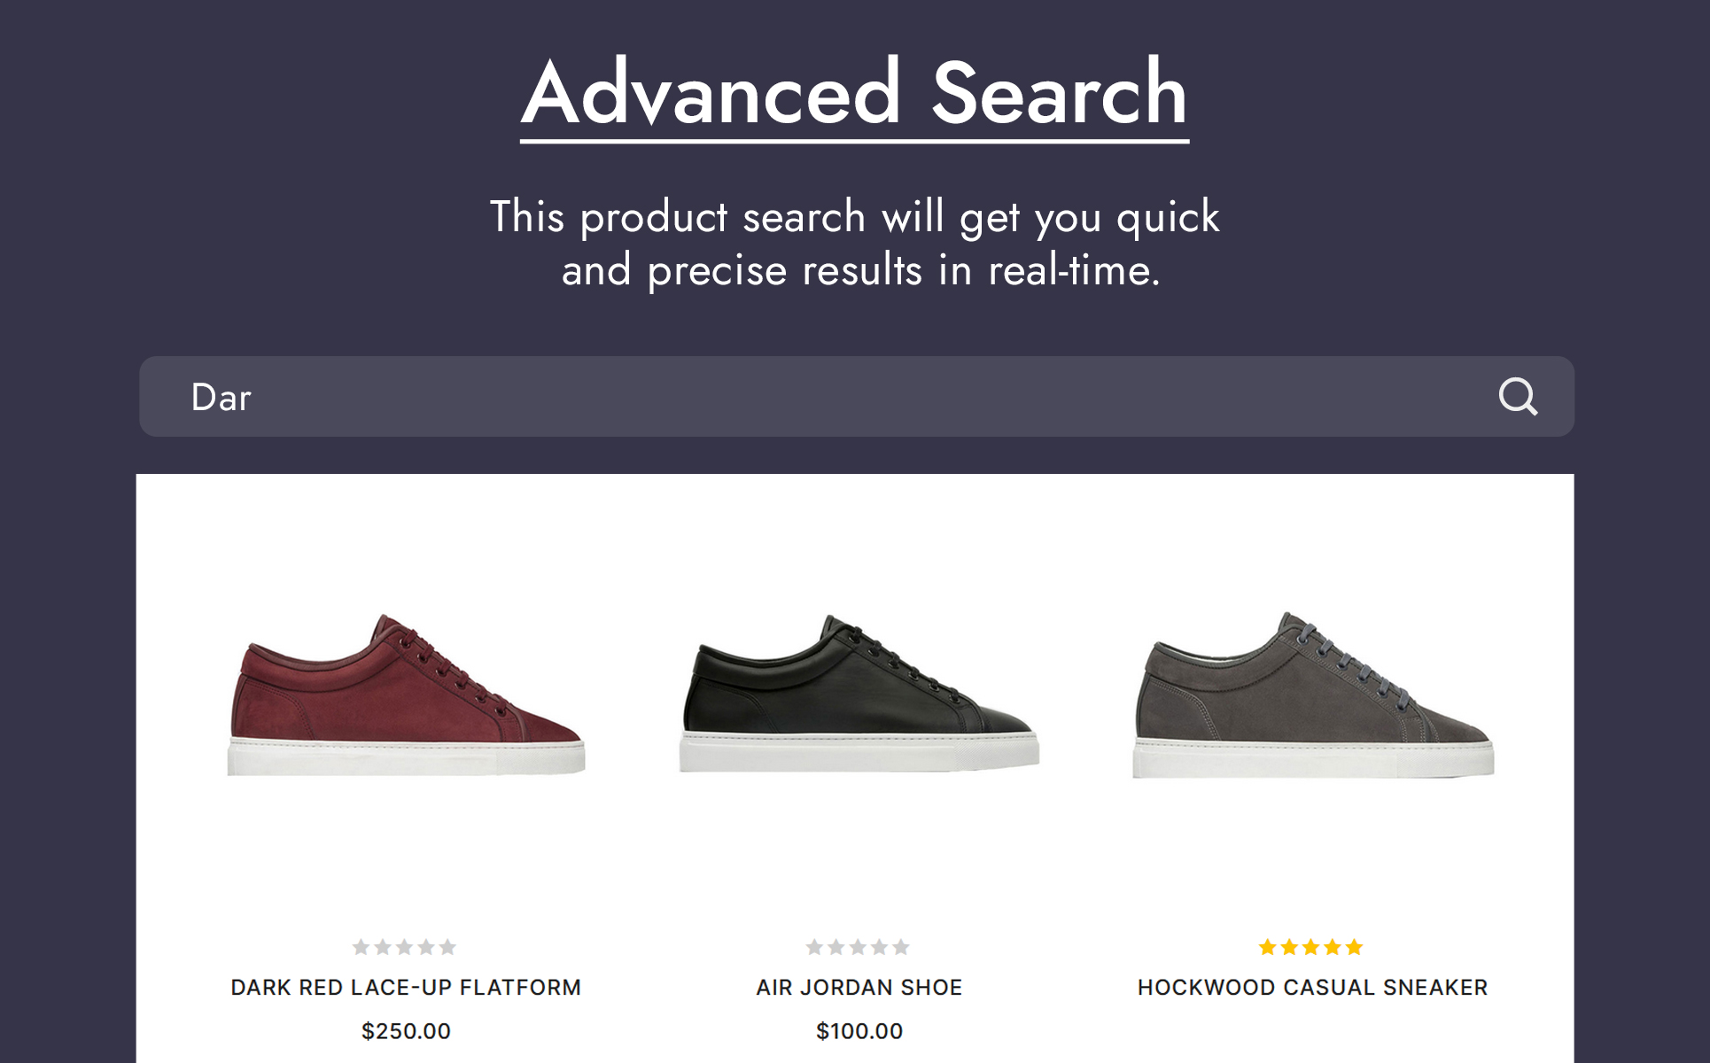Click the first gold star of the Hockwood rating
Image resolution: width=1710 pixels, height=1063 pixels.
click(1268, 947)
